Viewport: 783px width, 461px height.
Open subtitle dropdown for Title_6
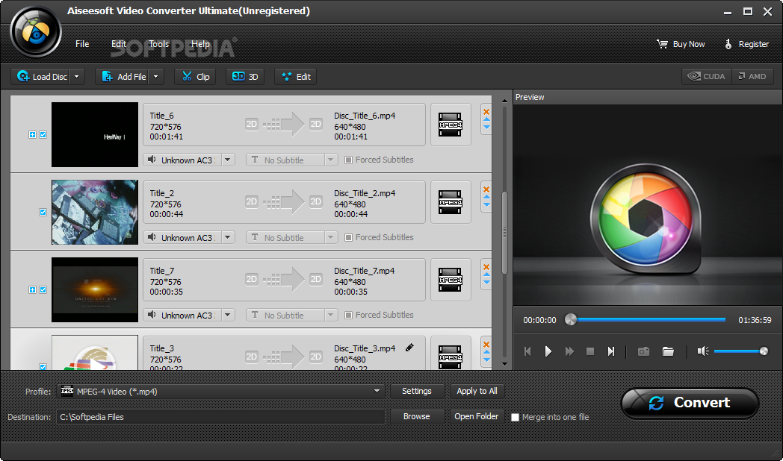[x=330, y=160]
